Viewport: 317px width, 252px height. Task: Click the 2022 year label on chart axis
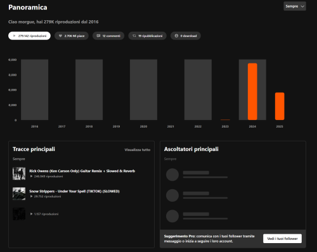[198, 126]
